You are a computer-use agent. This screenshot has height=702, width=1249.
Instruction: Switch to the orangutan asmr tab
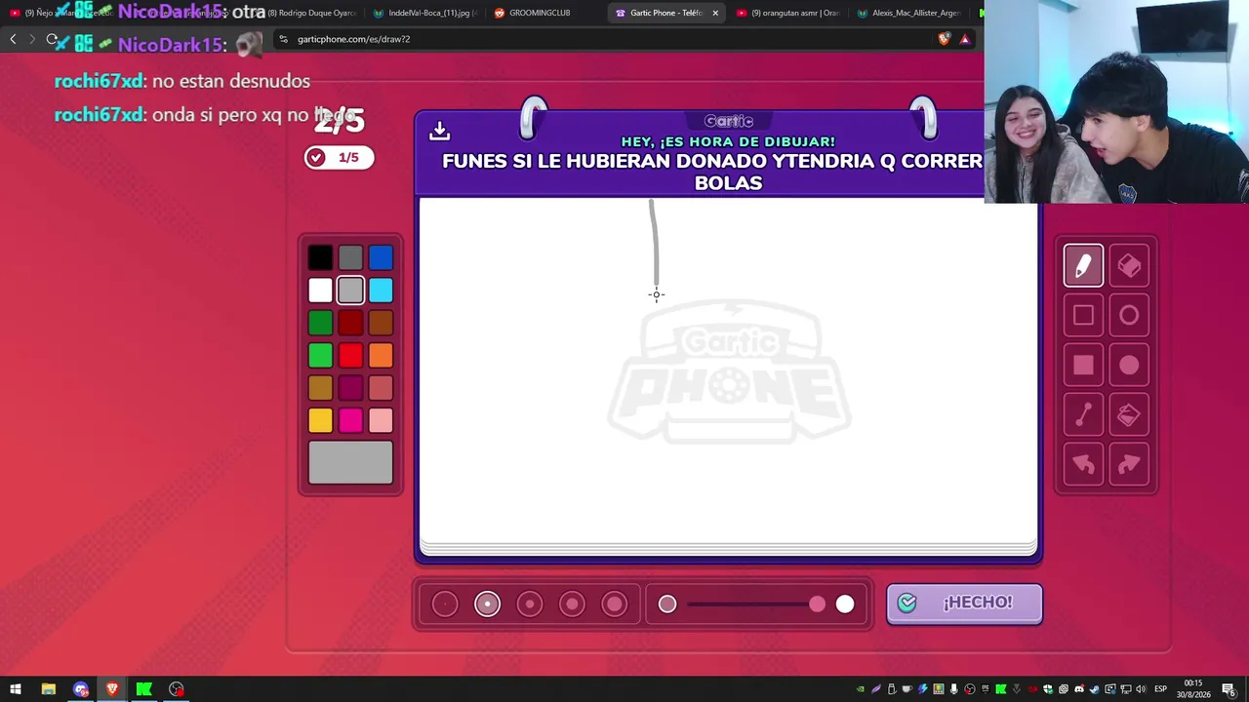pos(786,13)
